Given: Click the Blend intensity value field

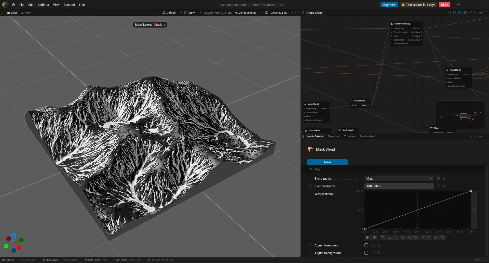Looking at the screenshot, I should click(399, 186).
